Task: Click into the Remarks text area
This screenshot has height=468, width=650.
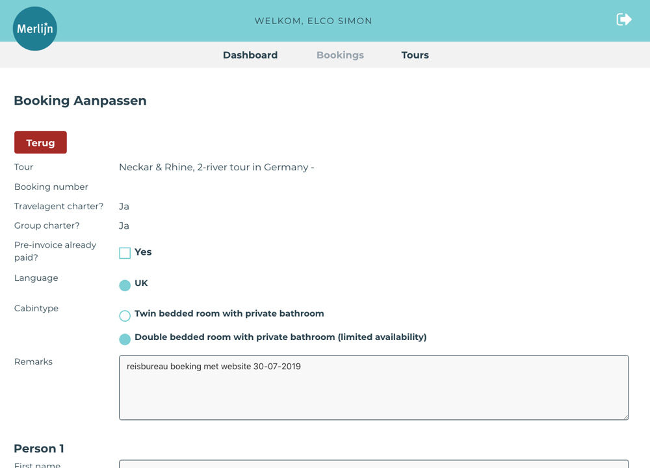Action: point(374,387)
